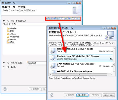Select the ObjectWeb folder in the server type tree

tap(14, 37)
